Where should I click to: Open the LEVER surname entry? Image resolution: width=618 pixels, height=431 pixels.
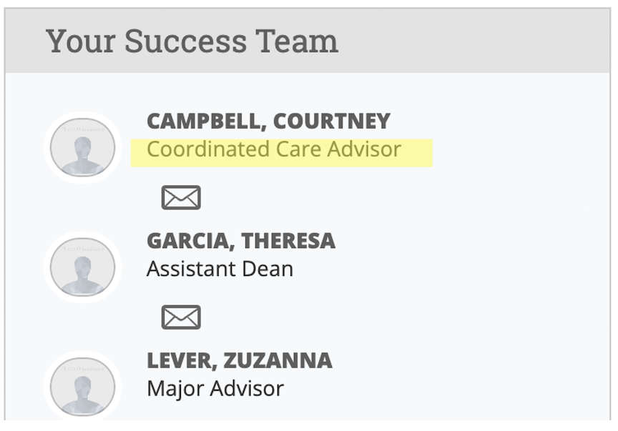click(182, 361)
